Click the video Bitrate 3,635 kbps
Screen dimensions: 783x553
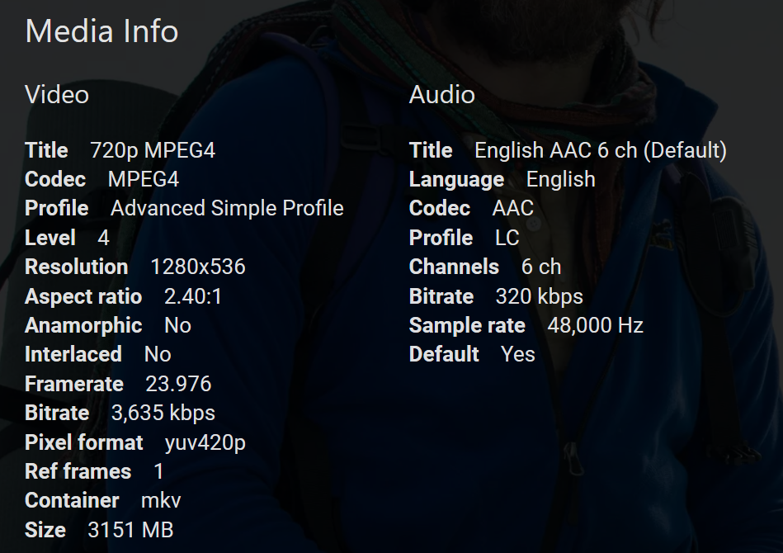163,413
